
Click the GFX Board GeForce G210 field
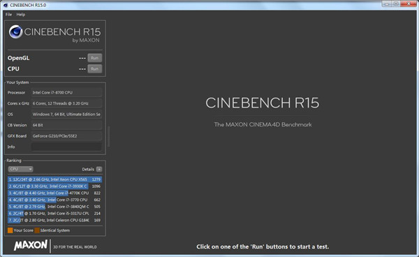click(66, 136)
